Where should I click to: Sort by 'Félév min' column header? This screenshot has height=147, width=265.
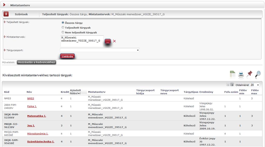point(243,92)
